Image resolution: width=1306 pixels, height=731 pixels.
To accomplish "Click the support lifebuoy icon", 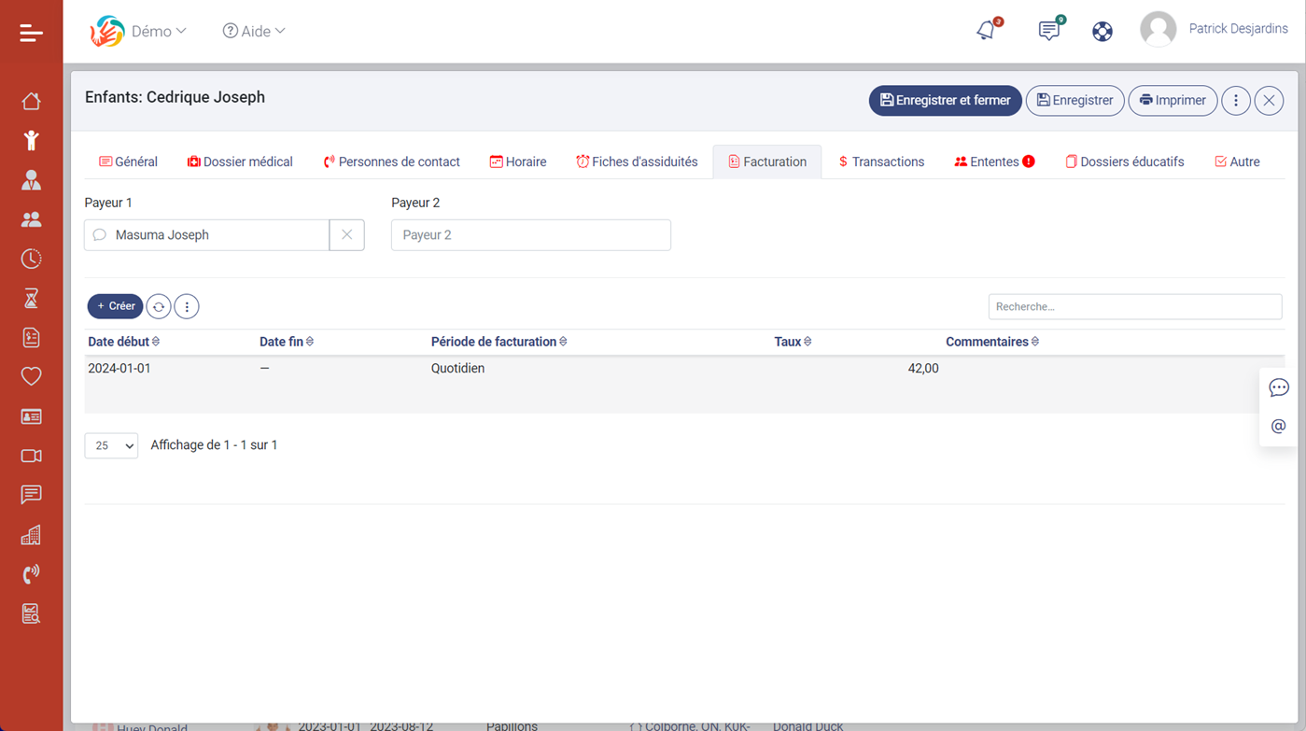I will point(1102,31).
